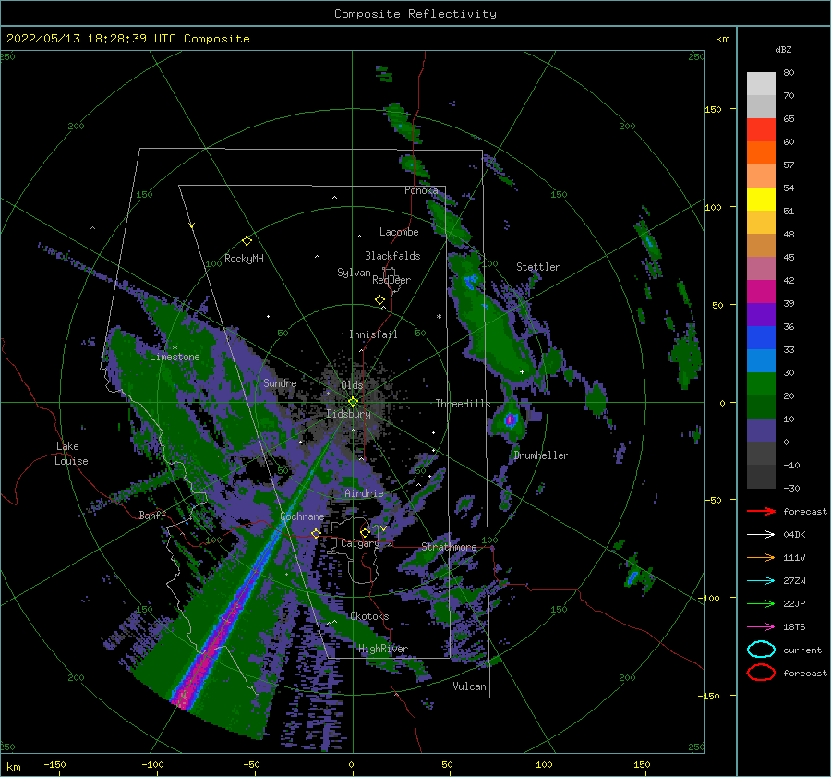831x777 pixels.
Task: Click the km unit label at bottom left
Action: click(x=13, y=767)
